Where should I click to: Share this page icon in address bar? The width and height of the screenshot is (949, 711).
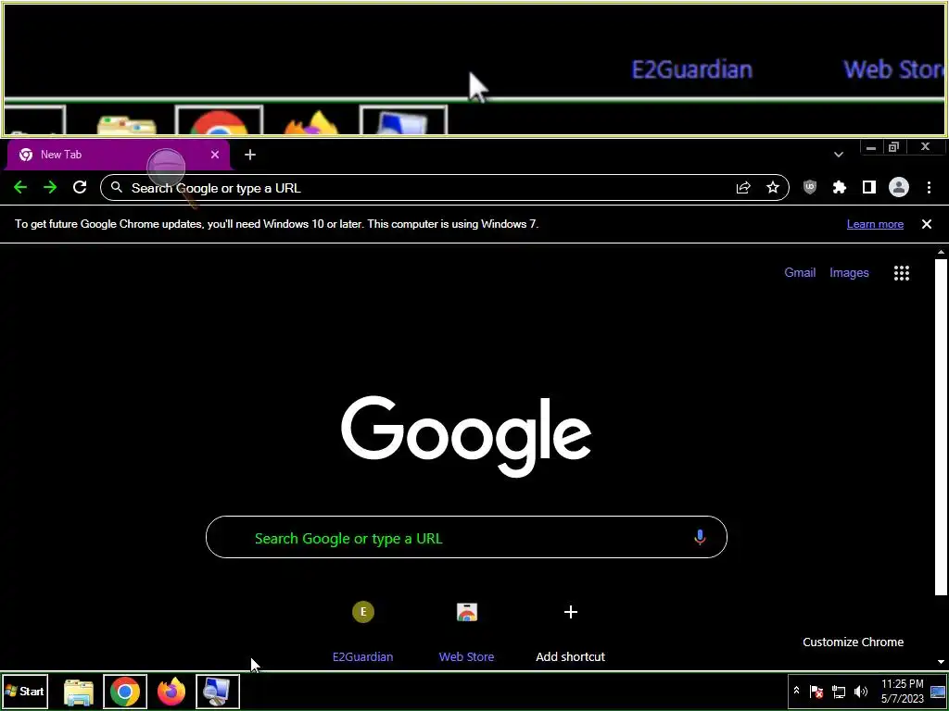[743, 187]
